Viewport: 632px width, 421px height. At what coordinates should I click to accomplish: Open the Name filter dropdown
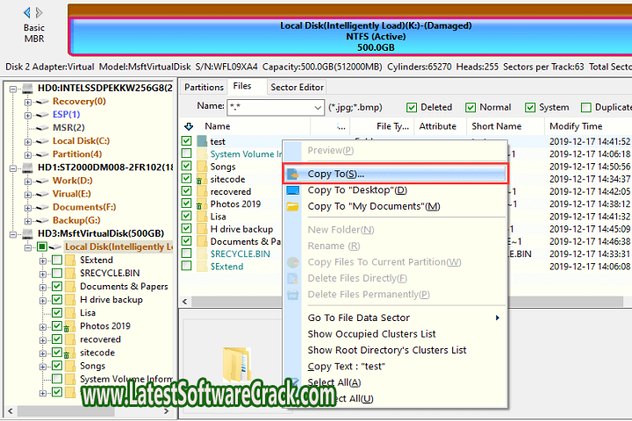(317, 107)
